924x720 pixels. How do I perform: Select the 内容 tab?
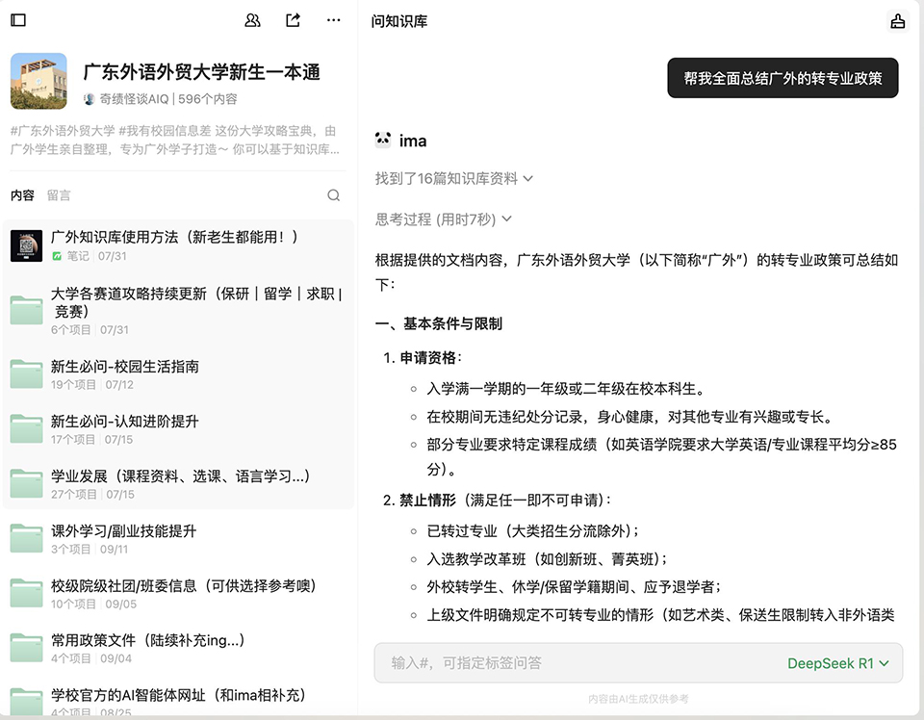22,195
